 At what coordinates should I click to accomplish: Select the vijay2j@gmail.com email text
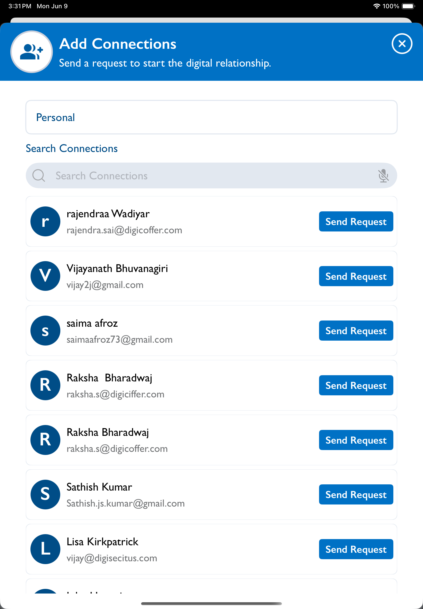[x=105, y=285]
